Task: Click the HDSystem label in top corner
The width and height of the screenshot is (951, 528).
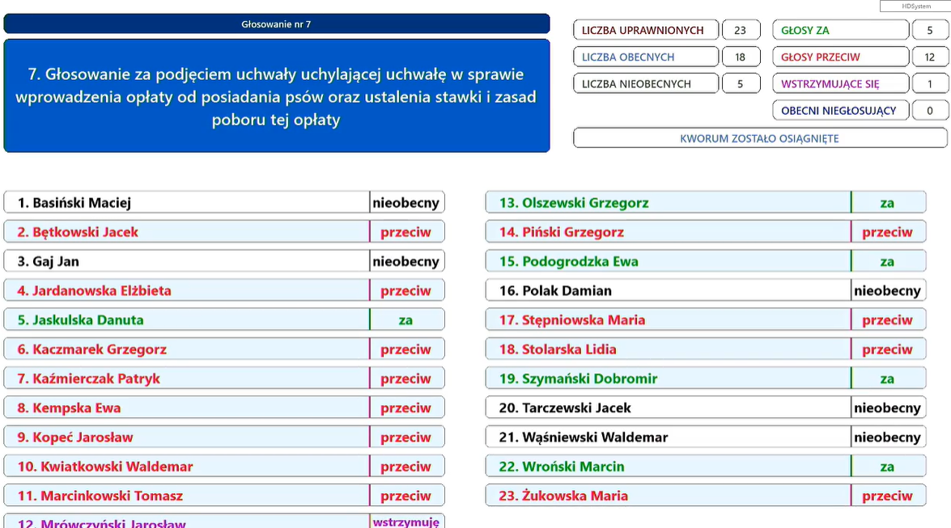Action: pyautogui.click(x=915, y=6)
